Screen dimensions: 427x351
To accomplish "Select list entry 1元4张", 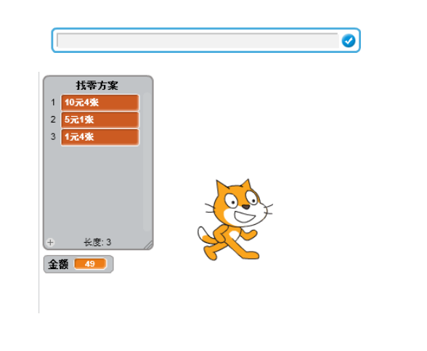I will [100, 137].
